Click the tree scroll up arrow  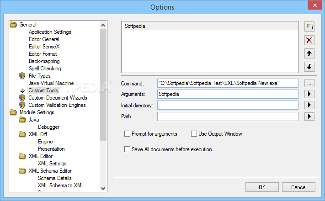point(103,25)
